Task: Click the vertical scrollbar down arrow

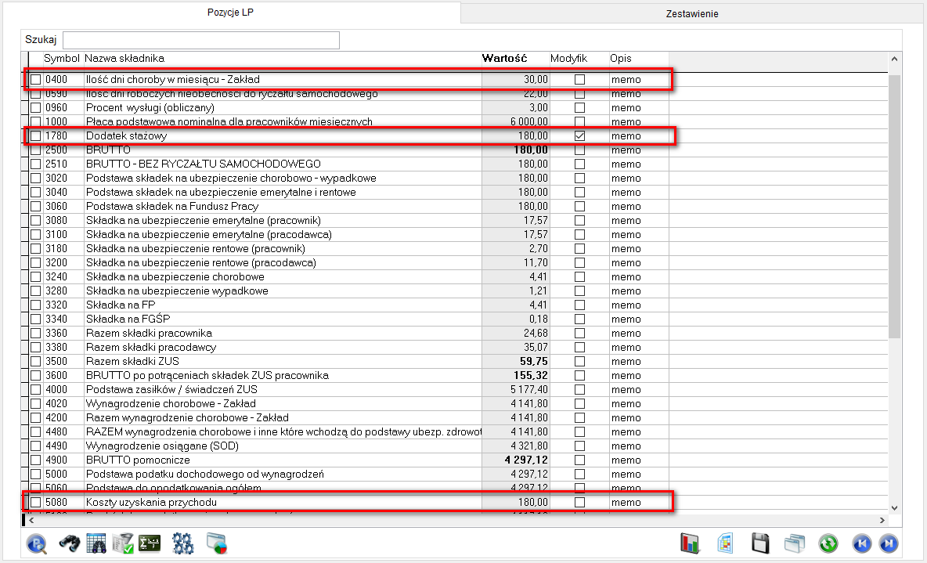Action: click(895, 507)
